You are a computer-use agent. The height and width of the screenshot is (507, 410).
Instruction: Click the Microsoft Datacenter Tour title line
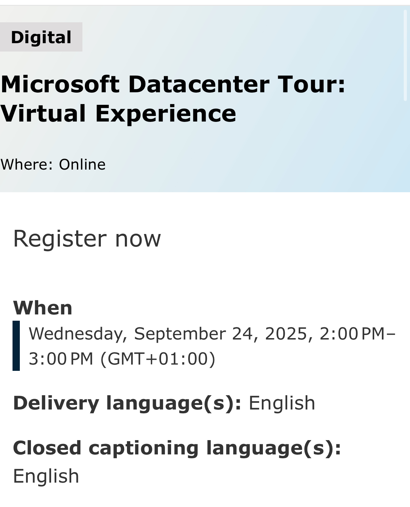coord(173,84)
